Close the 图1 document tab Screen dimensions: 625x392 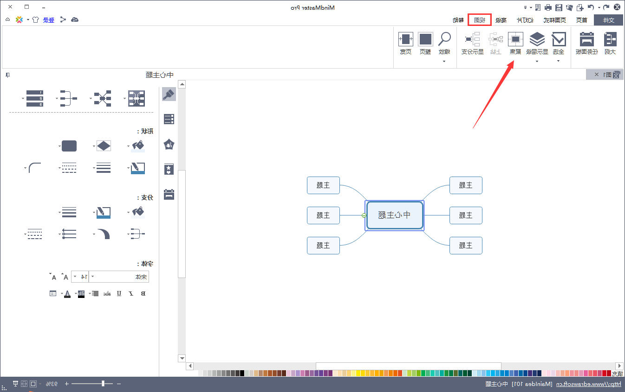pos(597,75)
